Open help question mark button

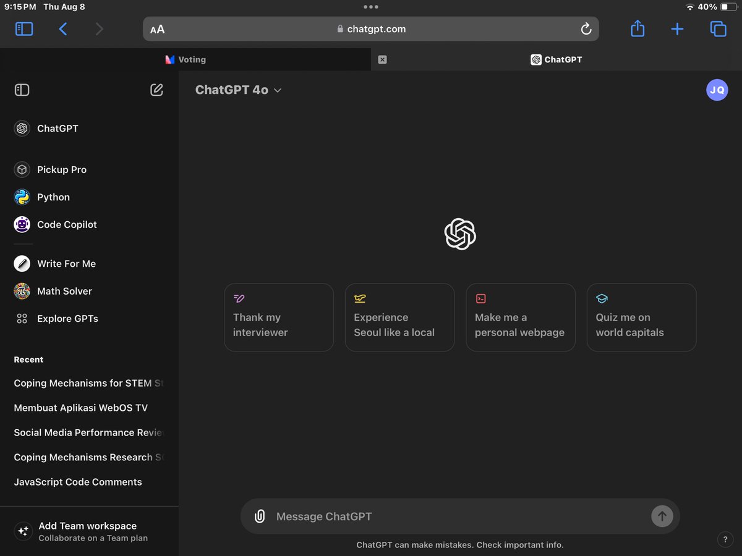point(725,539)
